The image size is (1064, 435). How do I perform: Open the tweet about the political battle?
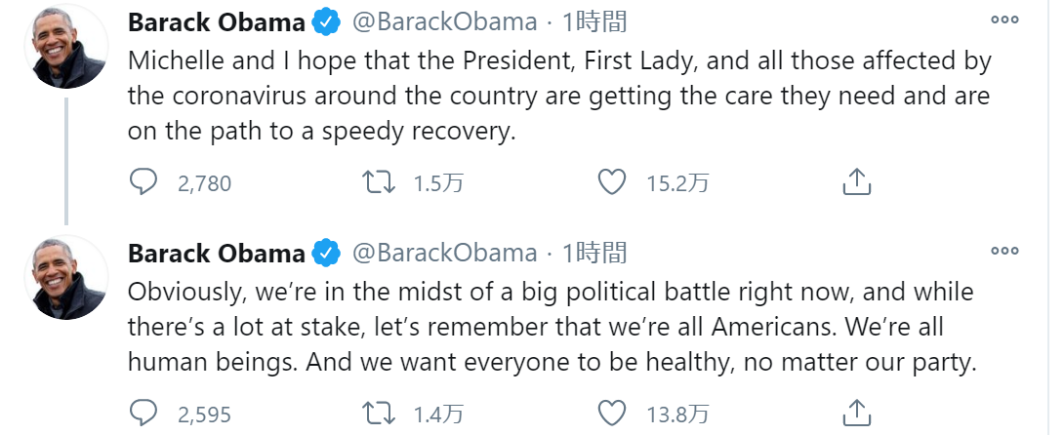(552, 328)
